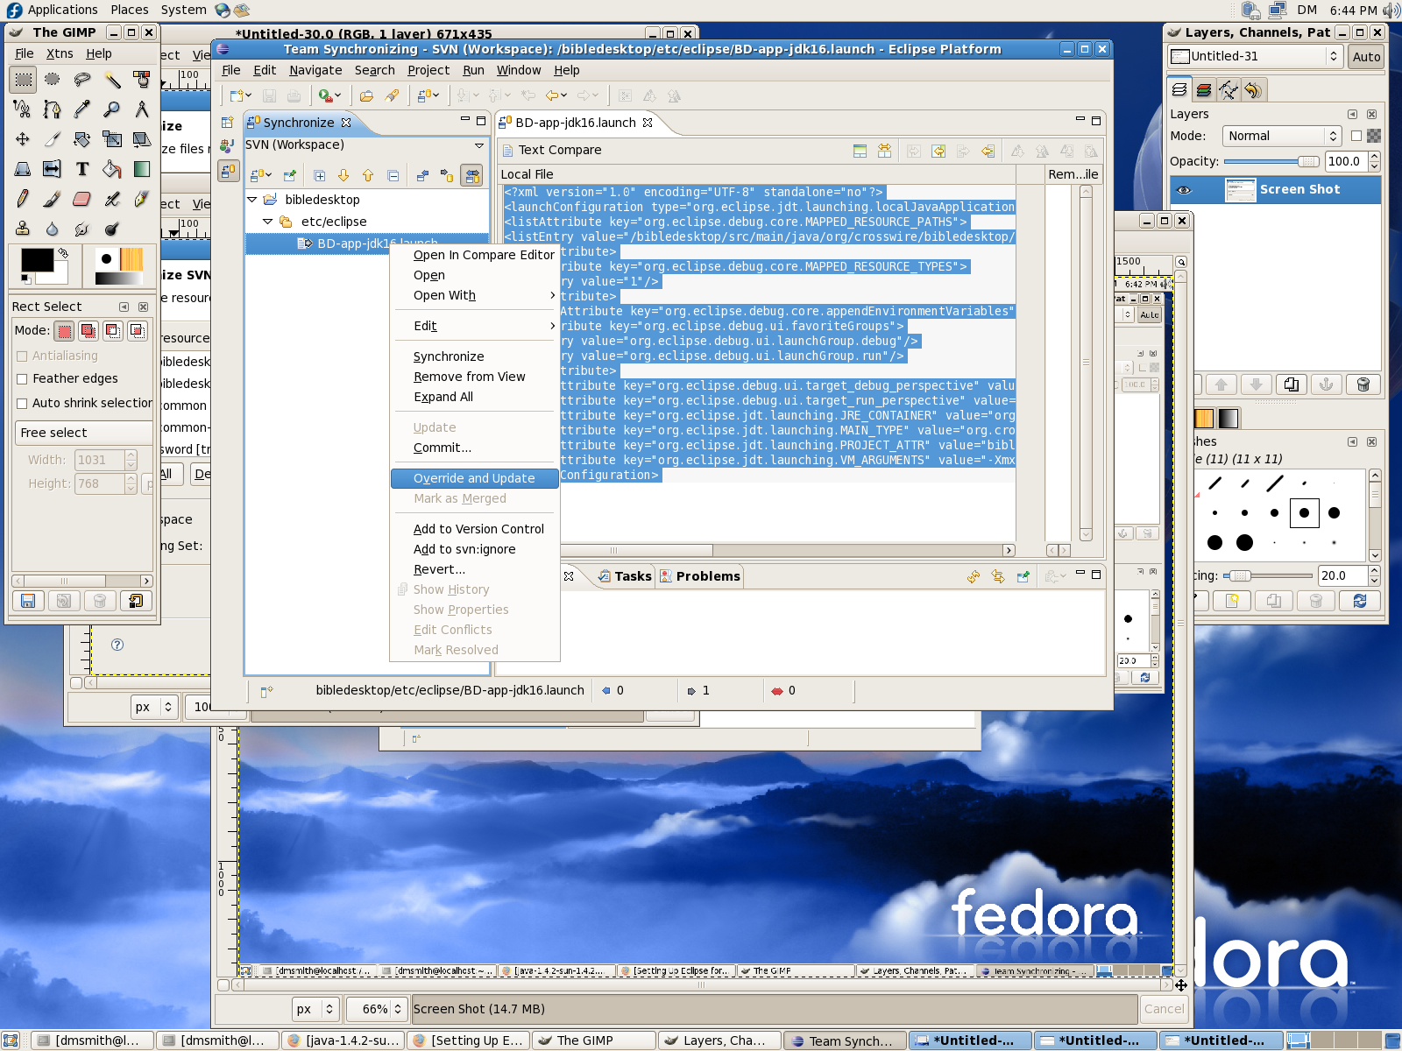This screenshot has width=1402, height=1051.
Task: Open the layer Mode Normal dropdown
Action: [x=1282, y=136]
